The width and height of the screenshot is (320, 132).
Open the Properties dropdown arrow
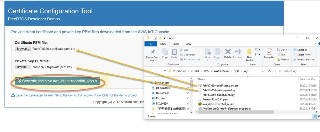[x=269, y=60]
